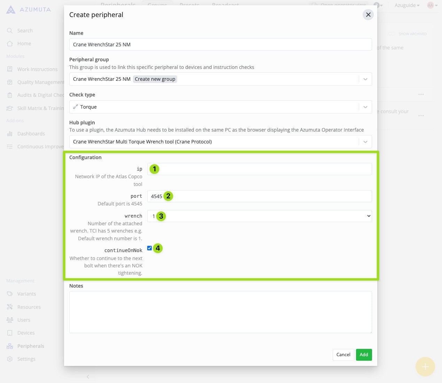Open Users via people icon
This screenshot has width=442, height=383.
10,320
